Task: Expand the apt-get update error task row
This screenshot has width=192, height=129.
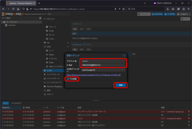Action: coord(189,111)
